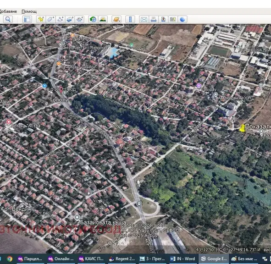Toggle the sidebar panel icon
Image resolution: width=271 pixels, height=264 pixels.
[x=27, y=19]
